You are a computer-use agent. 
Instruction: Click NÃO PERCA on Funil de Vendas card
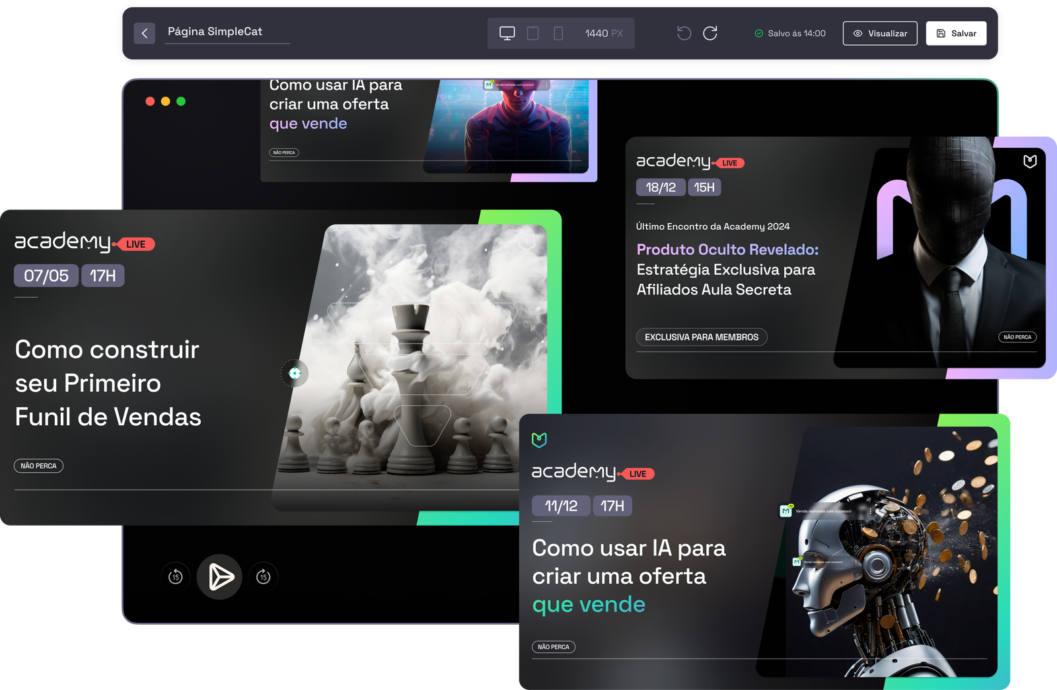38,466
